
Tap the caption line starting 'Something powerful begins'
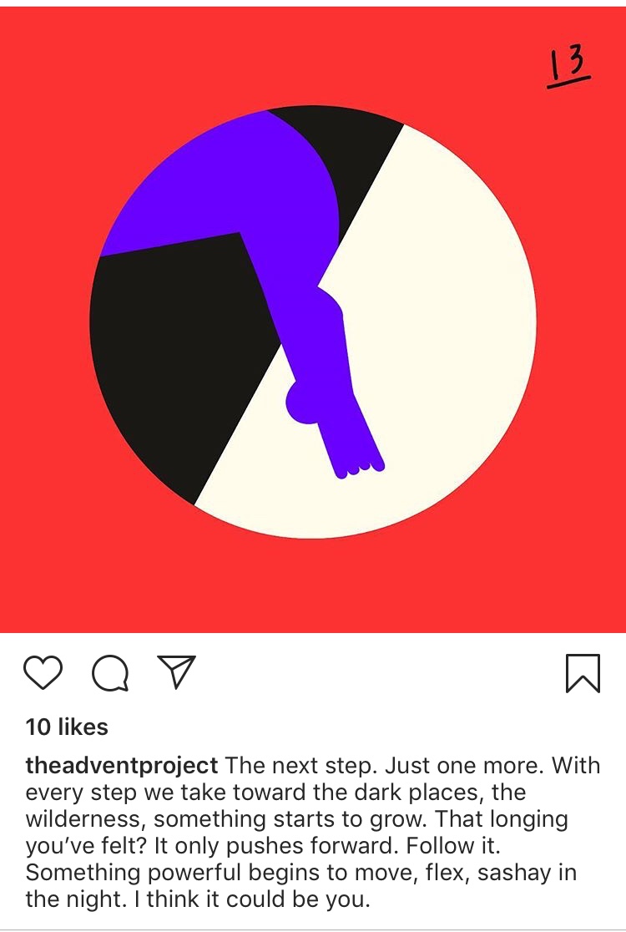300,873
